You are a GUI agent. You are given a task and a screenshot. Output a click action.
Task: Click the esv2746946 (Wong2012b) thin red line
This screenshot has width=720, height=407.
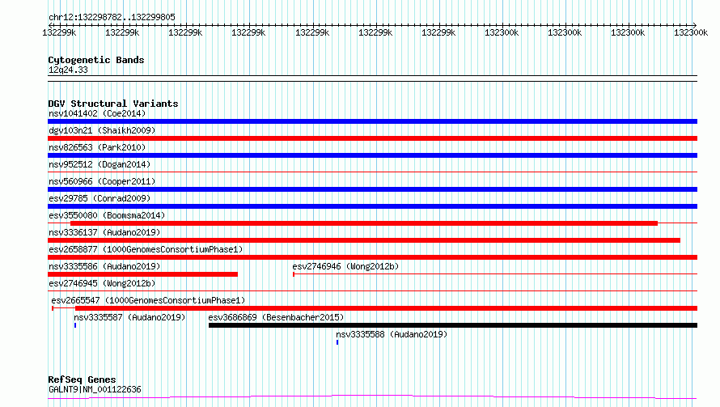tap(495, 274)
